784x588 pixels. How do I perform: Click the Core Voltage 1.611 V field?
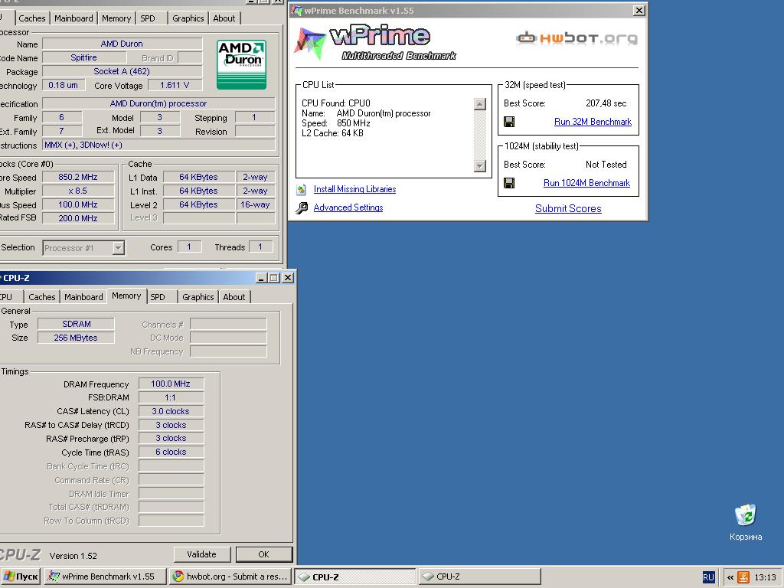pos(175,86)
